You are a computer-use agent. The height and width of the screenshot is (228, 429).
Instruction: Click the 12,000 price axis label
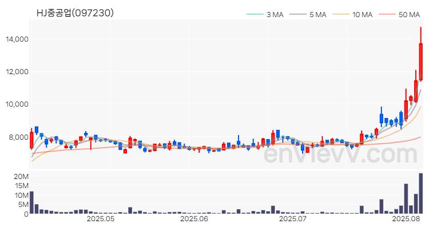point(17,72)
